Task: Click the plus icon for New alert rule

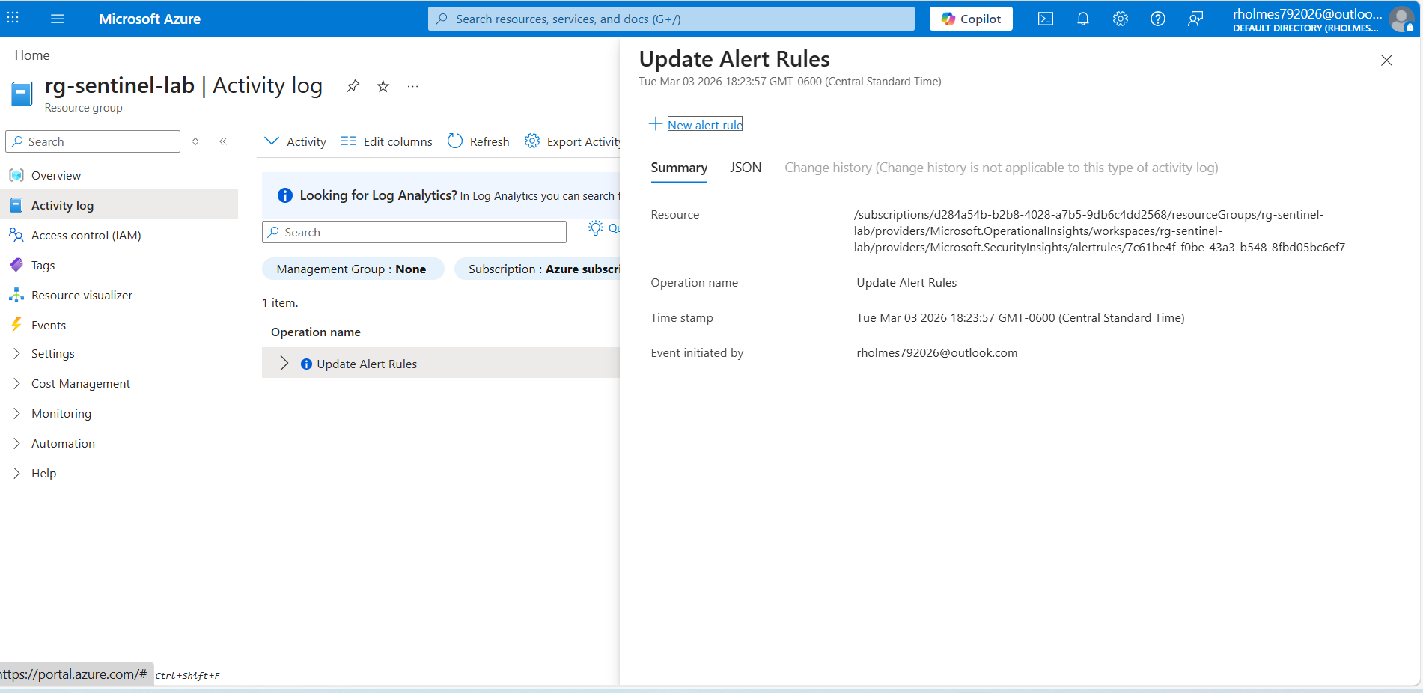Action: click(x=655, y=124)
